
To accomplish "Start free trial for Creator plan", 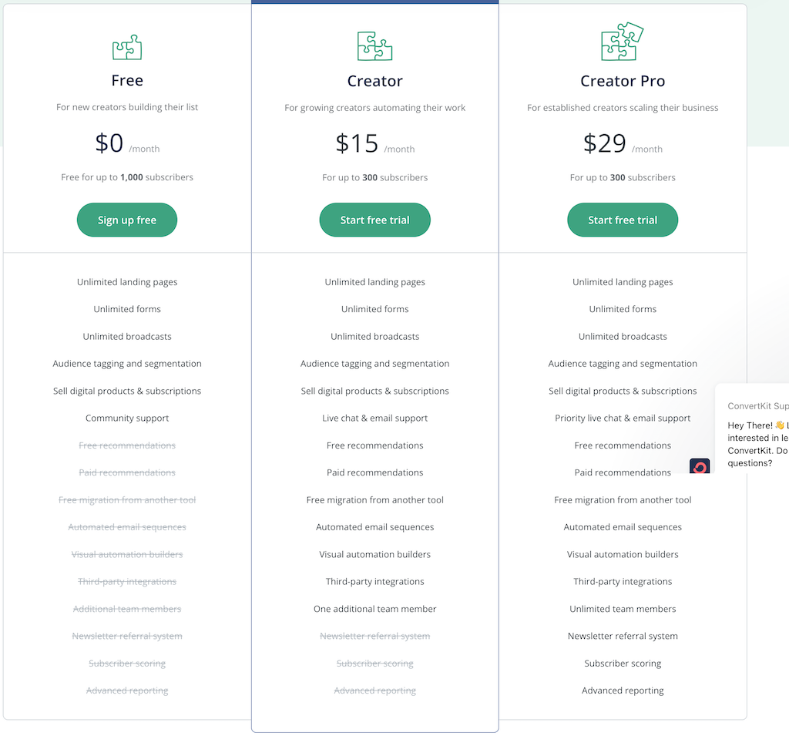I will tap(375, 220).
